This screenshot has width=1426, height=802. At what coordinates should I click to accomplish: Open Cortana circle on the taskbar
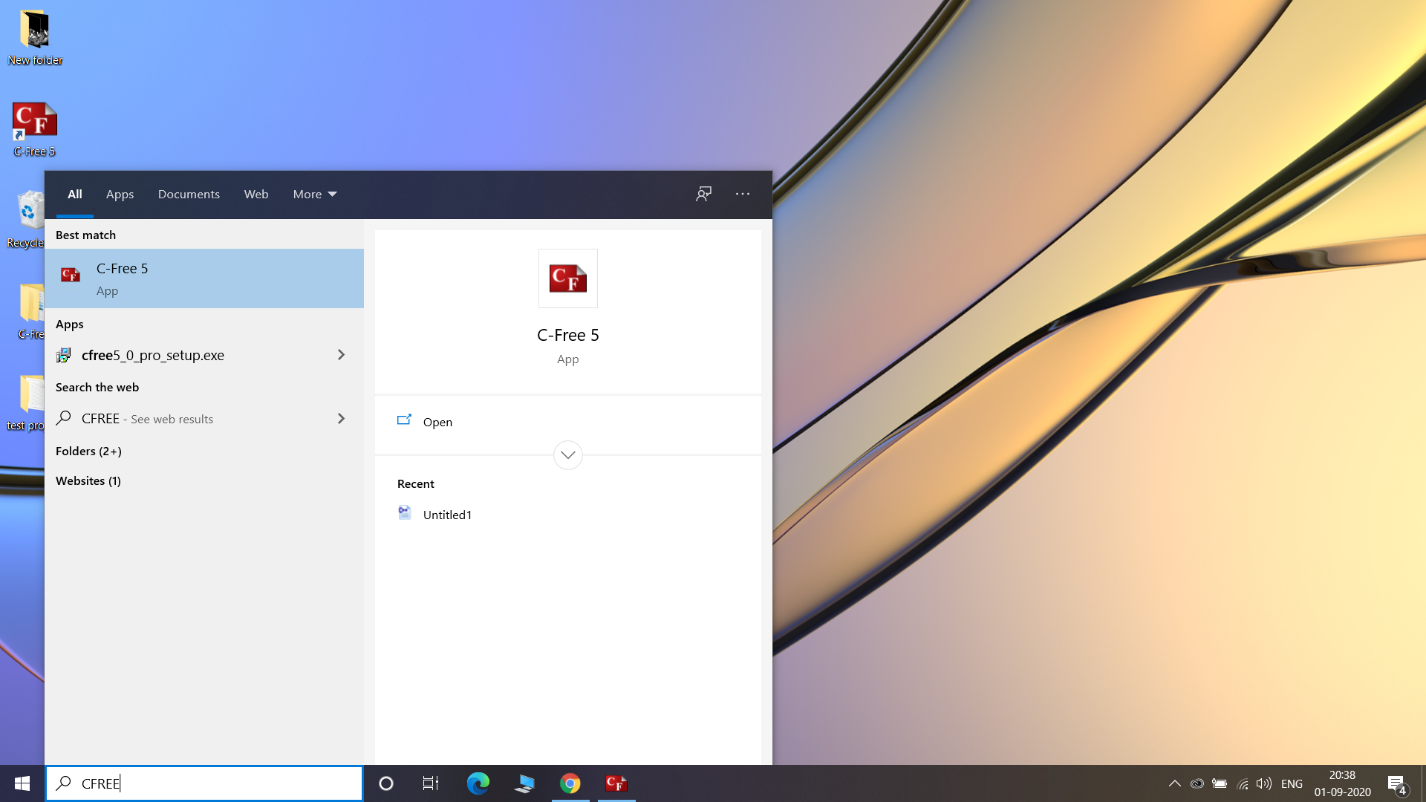tap(386, 783)
